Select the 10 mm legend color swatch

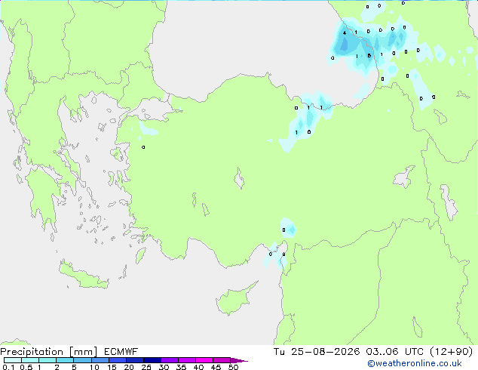[100, 360]
